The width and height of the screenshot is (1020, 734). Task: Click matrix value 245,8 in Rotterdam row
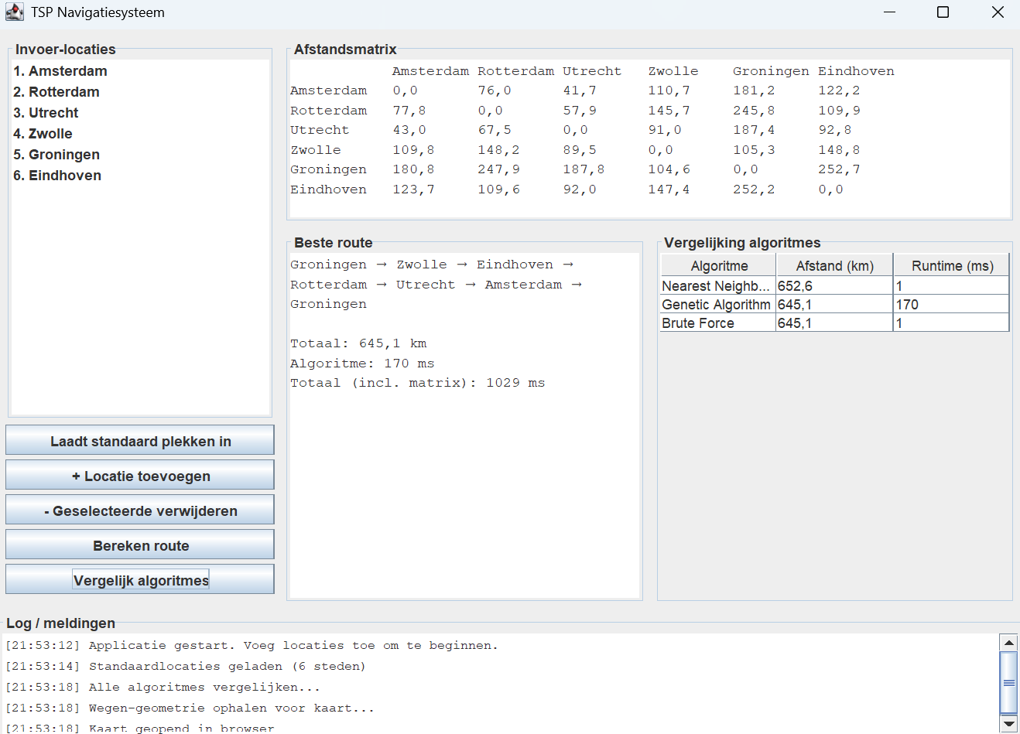click(x=754, y=111)
